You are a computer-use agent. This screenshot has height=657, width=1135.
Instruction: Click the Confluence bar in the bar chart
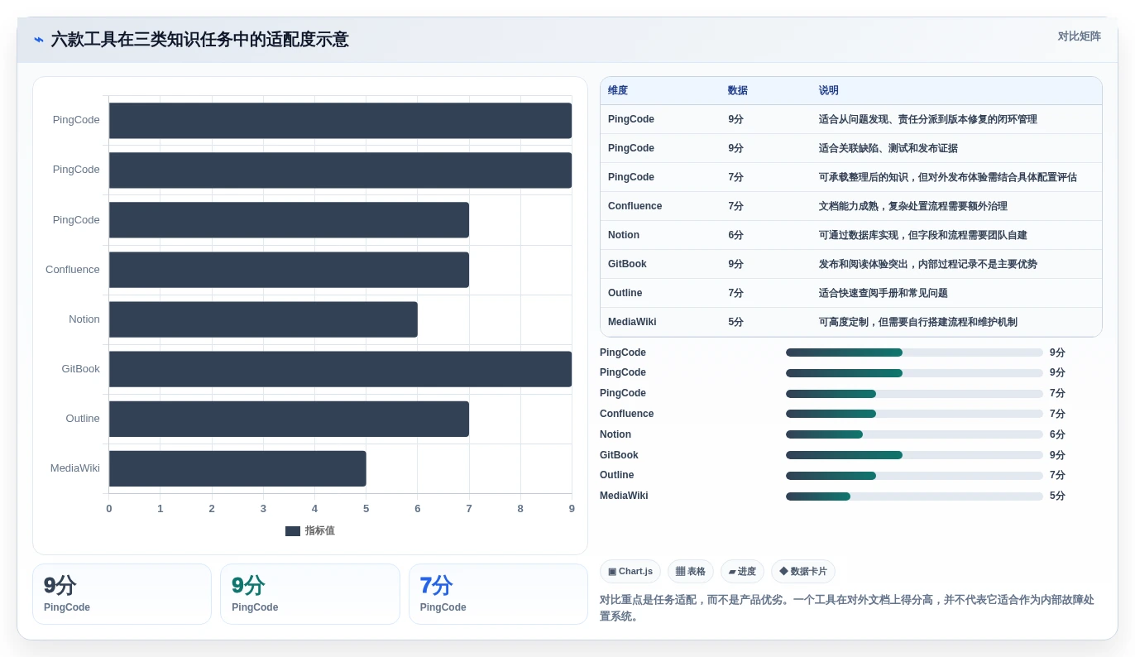289,270
